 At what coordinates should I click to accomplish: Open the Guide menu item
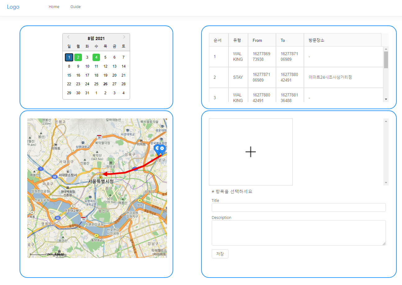pos(75,7)
